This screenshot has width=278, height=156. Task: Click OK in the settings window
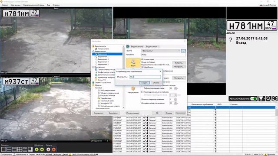pos(157,113)
